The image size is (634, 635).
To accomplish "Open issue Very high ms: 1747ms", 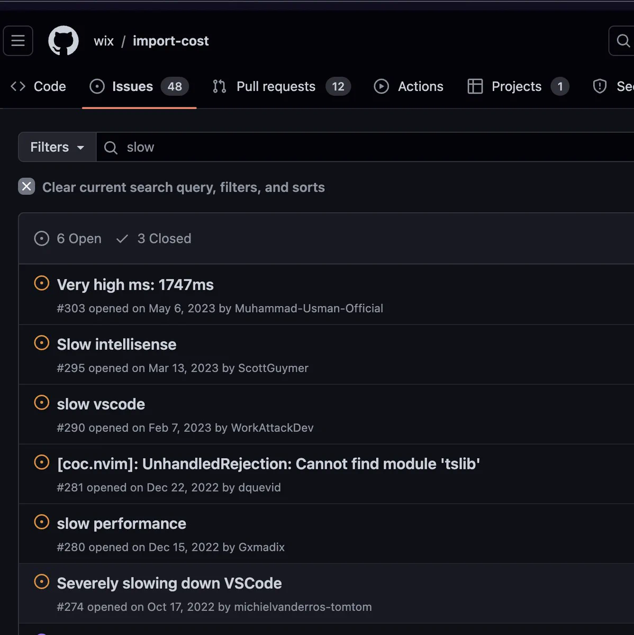I will [x=135, y=285].
